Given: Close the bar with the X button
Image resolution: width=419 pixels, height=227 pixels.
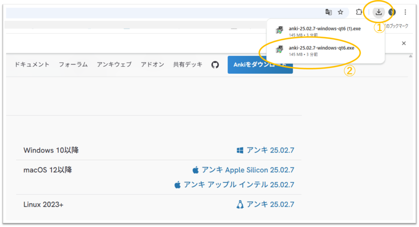Looking at the screenshot, I should click(x=404, y=43).
